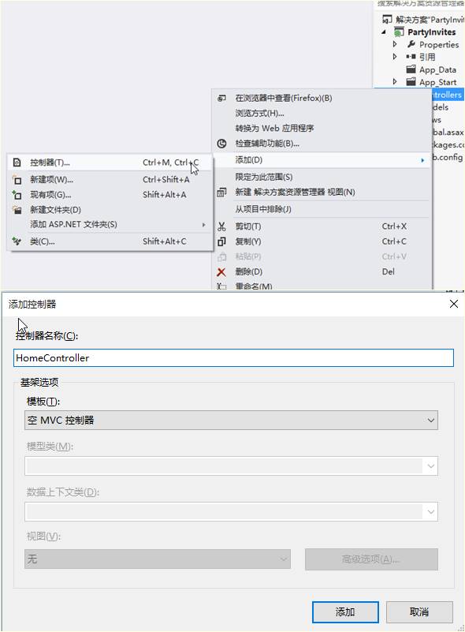Select 复制(Y) menu entry
The width and height of the screenshot is (465, 632).
pyautogui.click(x=322, y=242)
